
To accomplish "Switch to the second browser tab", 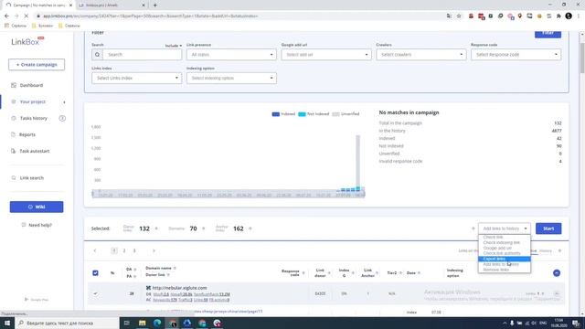I will click(112, 5).
